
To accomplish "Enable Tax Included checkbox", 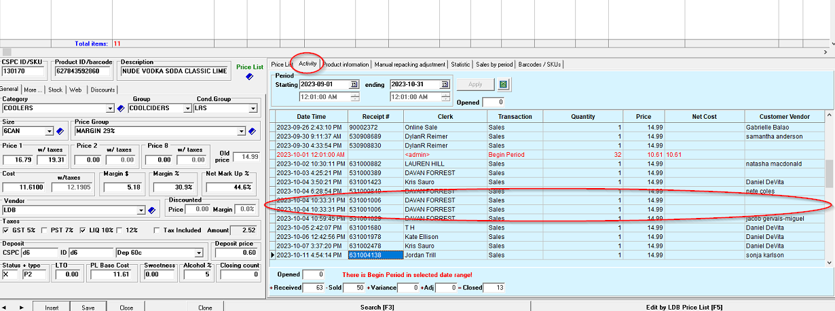I will coord(157,230).
